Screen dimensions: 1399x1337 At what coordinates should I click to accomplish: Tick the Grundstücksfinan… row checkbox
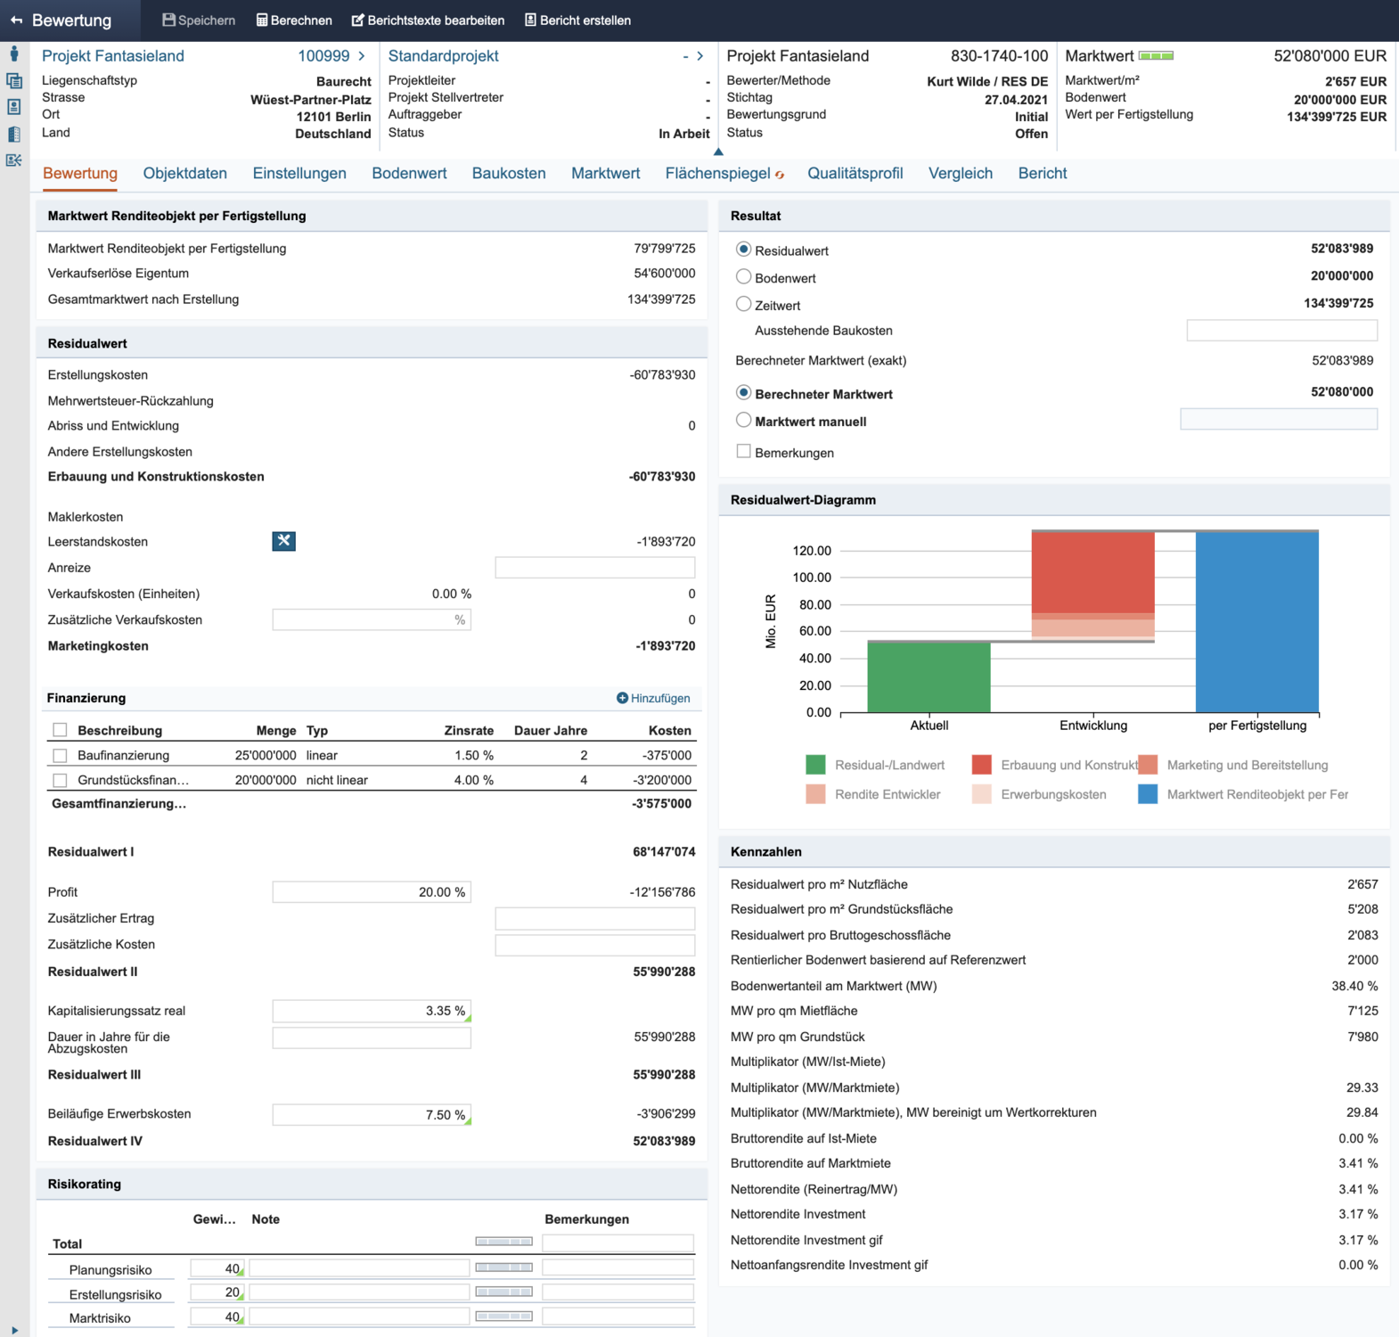(60, 780)
